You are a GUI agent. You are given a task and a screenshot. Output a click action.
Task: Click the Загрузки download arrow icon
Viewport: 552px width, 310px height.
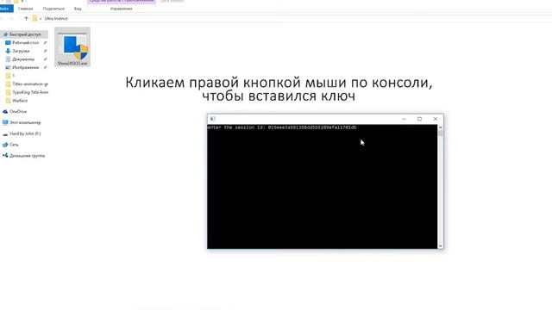pyautogui.click(x=8, y=51)
